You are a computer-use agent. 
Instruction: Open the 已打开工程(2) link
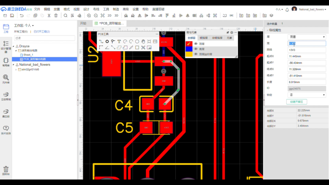pyautogui.click(x=42, y=32)
